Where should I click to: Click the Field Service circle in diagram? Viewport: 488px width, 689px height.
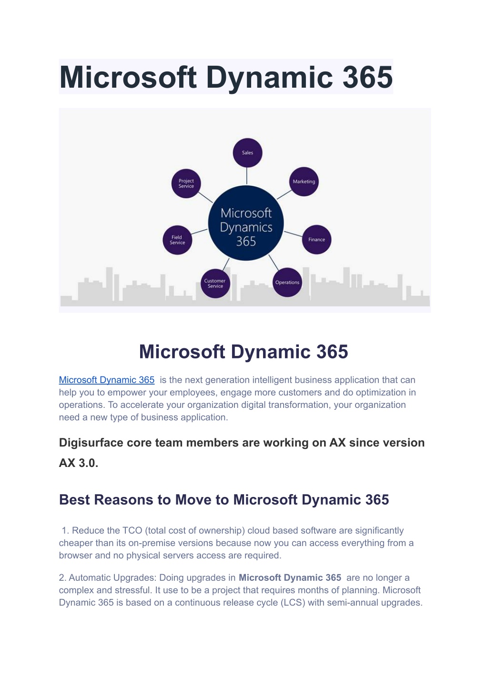(177, 240)
